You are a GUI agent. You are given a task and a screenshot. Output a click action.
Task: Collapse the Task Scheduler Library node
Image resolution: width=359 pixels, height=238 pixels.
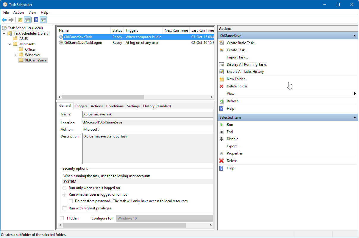point(4,33)
